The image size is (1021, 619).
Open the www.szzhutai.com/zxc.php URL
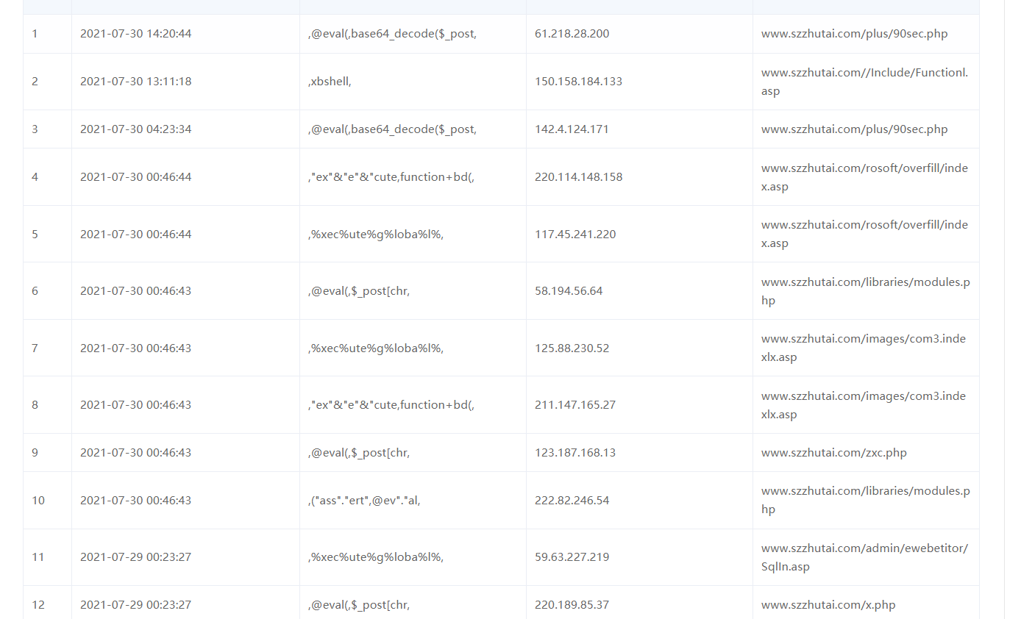833,453
